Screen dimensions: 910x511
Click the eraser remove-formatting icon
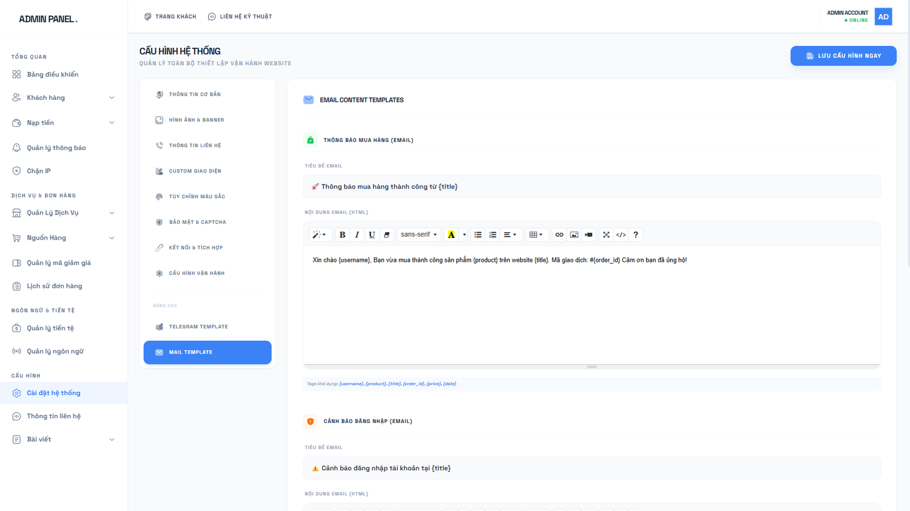point(387,234)
